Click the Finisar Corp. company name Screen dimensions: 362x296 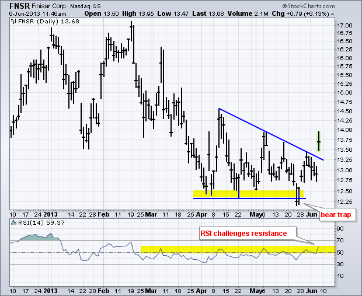tap(50, 6)
